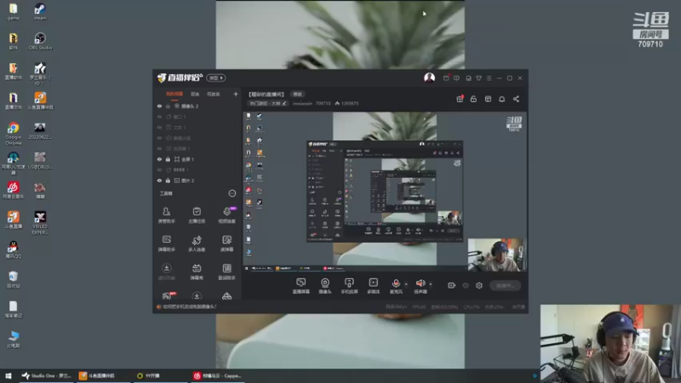Open the 读弹幕 tool
This screenshot has width=681, height=383.
coord(226,243)
